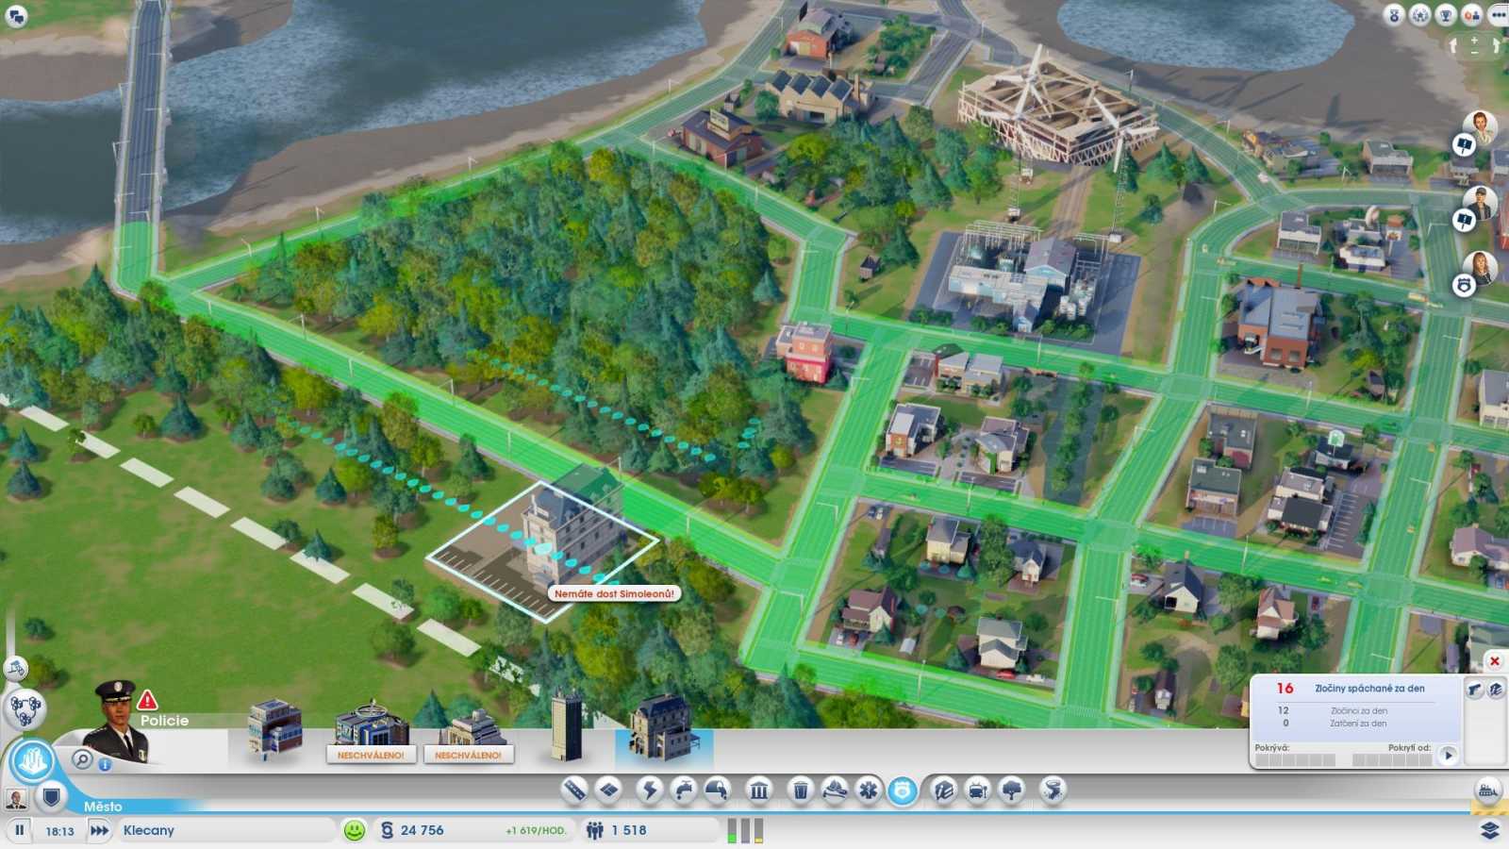Click the magnifier icon under Policie
This screenshot has height=849, width=1509.
pyautogui.click(x=82, y=759)
